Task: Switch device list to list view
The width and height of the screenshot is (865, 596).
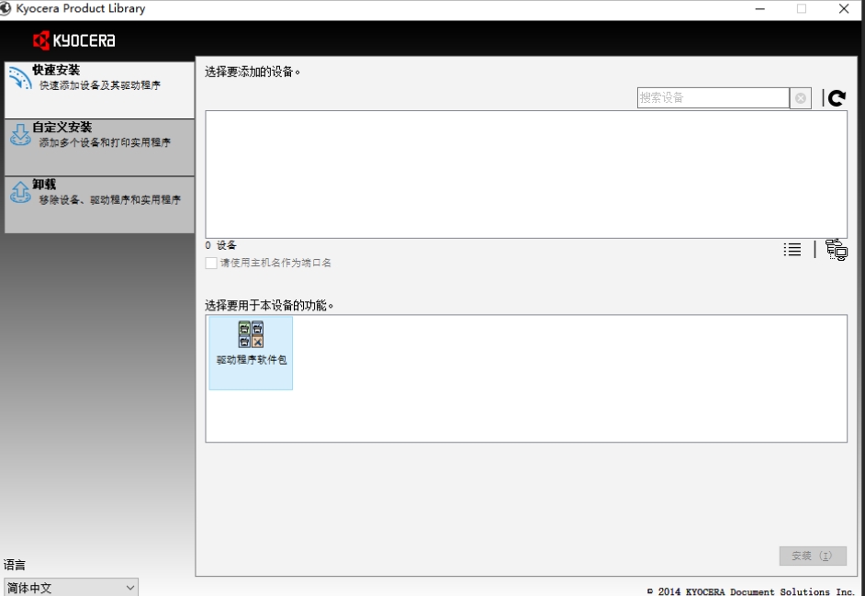Action: tap(792, 248)
